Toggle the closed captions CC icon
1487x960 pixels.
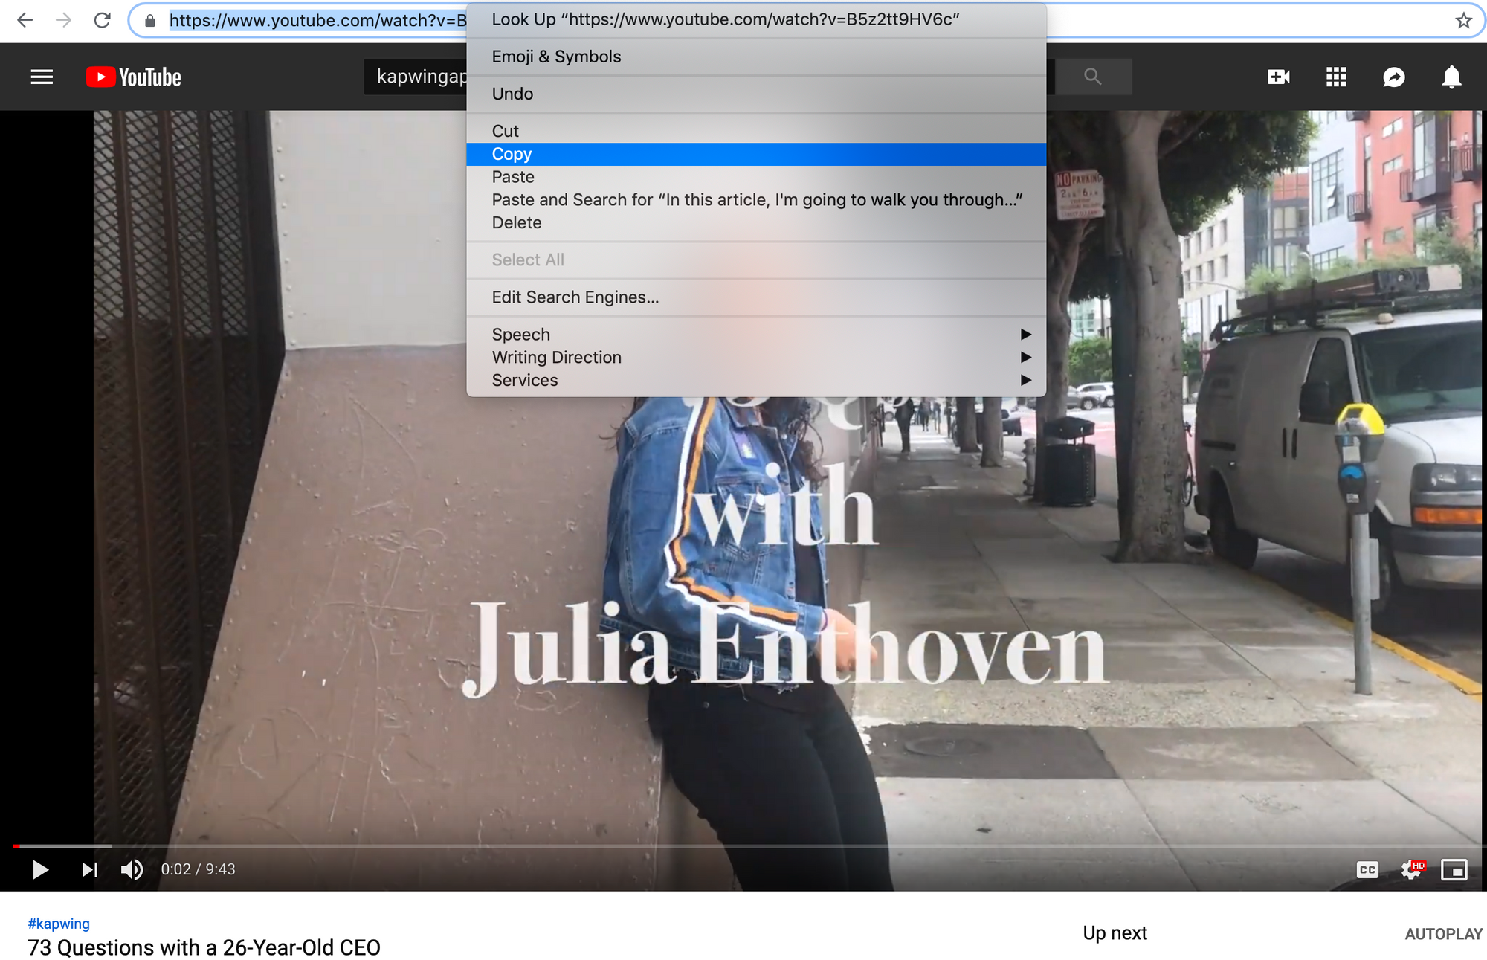(1366, 868)
